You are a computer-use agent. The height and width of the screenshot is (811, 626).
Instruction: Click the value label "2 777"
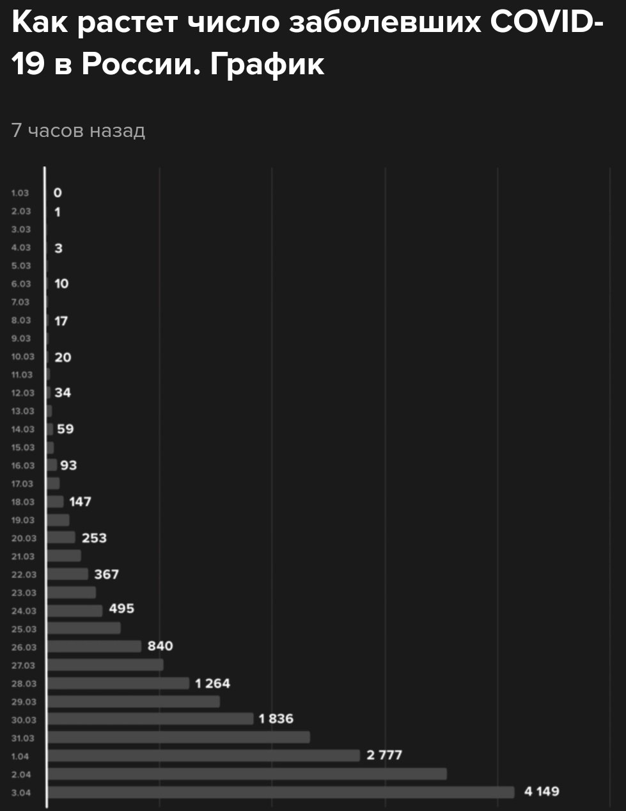384,755
